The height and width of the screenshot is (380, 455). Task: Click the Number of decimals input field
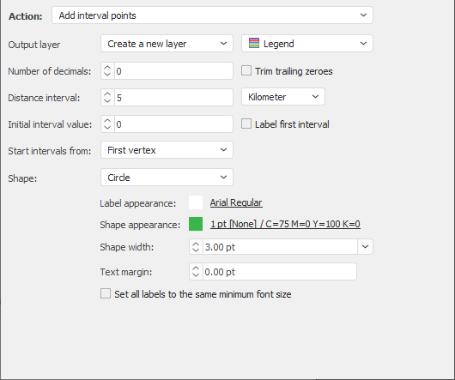173,71
